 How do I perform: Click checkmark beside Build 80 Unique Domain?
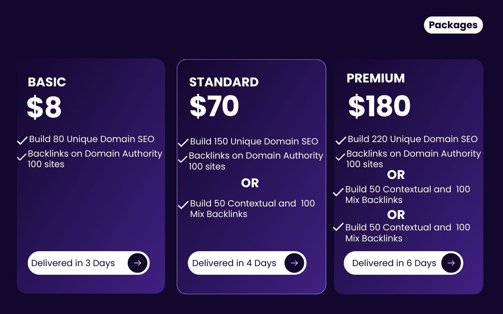coord(22,140)
